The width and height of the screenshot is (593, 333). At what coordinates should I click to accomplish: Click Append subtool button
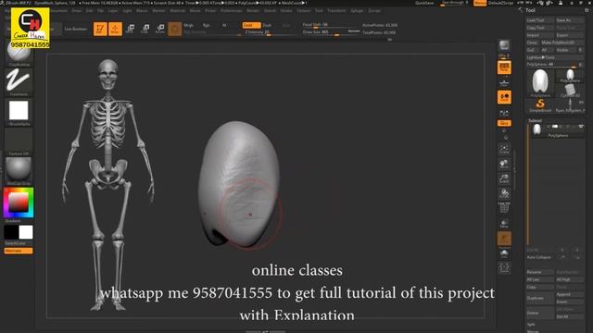point(570,294)
